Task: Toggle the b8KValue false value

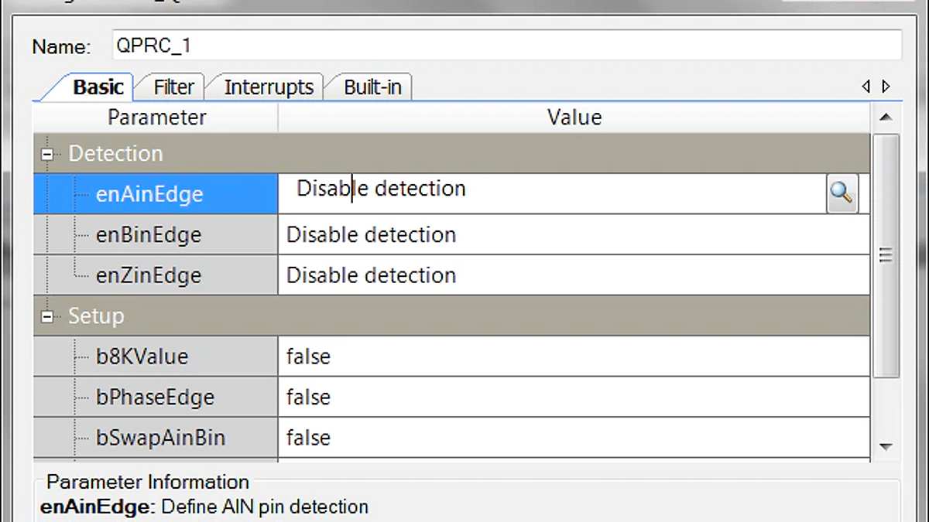Action: click(573, 357)
